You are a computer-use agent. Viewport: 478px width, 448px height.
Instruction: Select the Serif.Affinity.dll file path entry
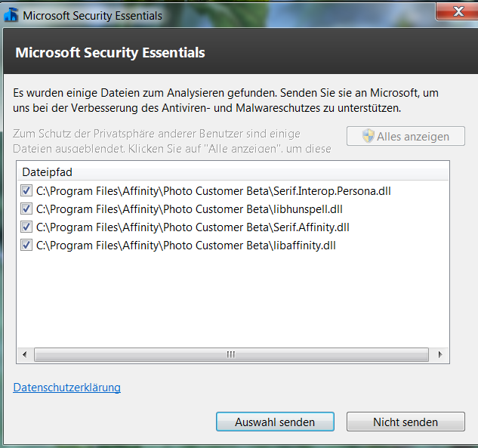(193, 227)
